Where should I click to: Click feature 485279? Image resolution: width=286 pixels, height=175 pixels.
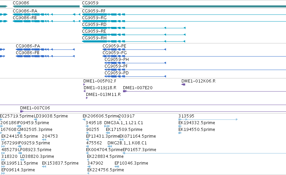click(9, 150)
